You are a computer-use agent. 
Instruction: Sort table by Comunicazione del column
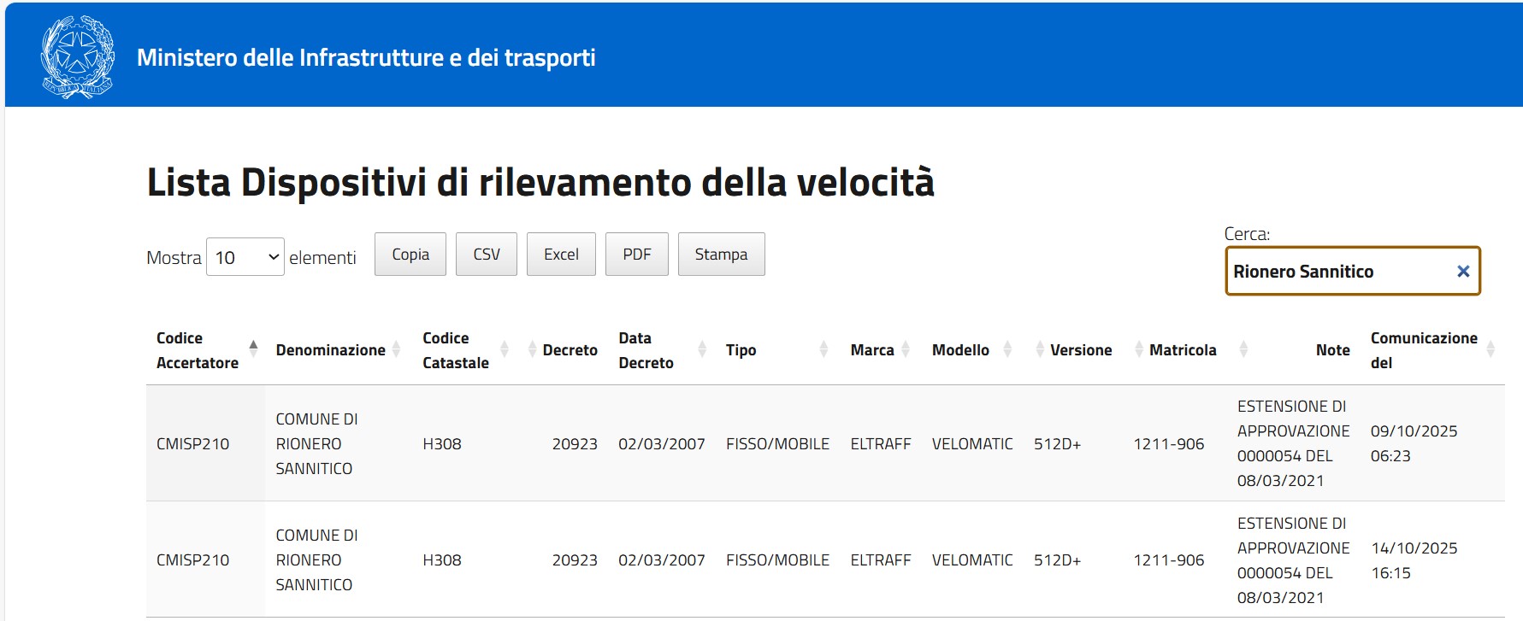pyautogui.click(x=1423, y=350)
